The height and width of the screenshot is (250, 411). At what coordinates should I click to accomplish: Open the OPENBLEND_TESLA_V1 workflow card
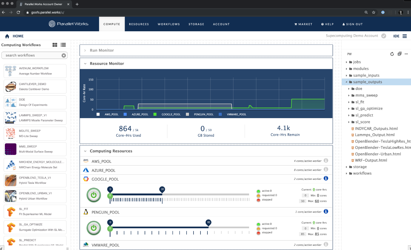click(35, 180)
